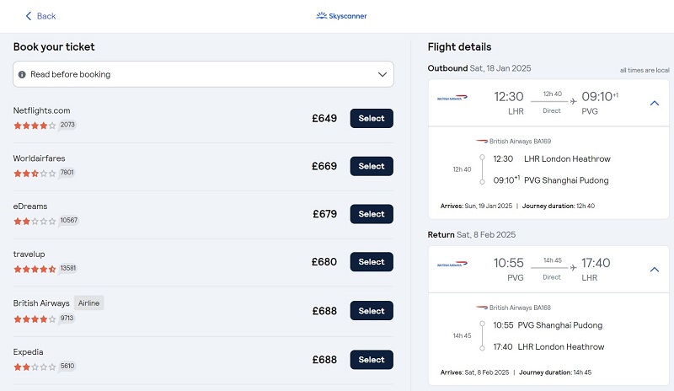The height and width of the screenshot is (391, 674).
Task: Select the Worldairfares £669 offer
Action: point(372,166)
